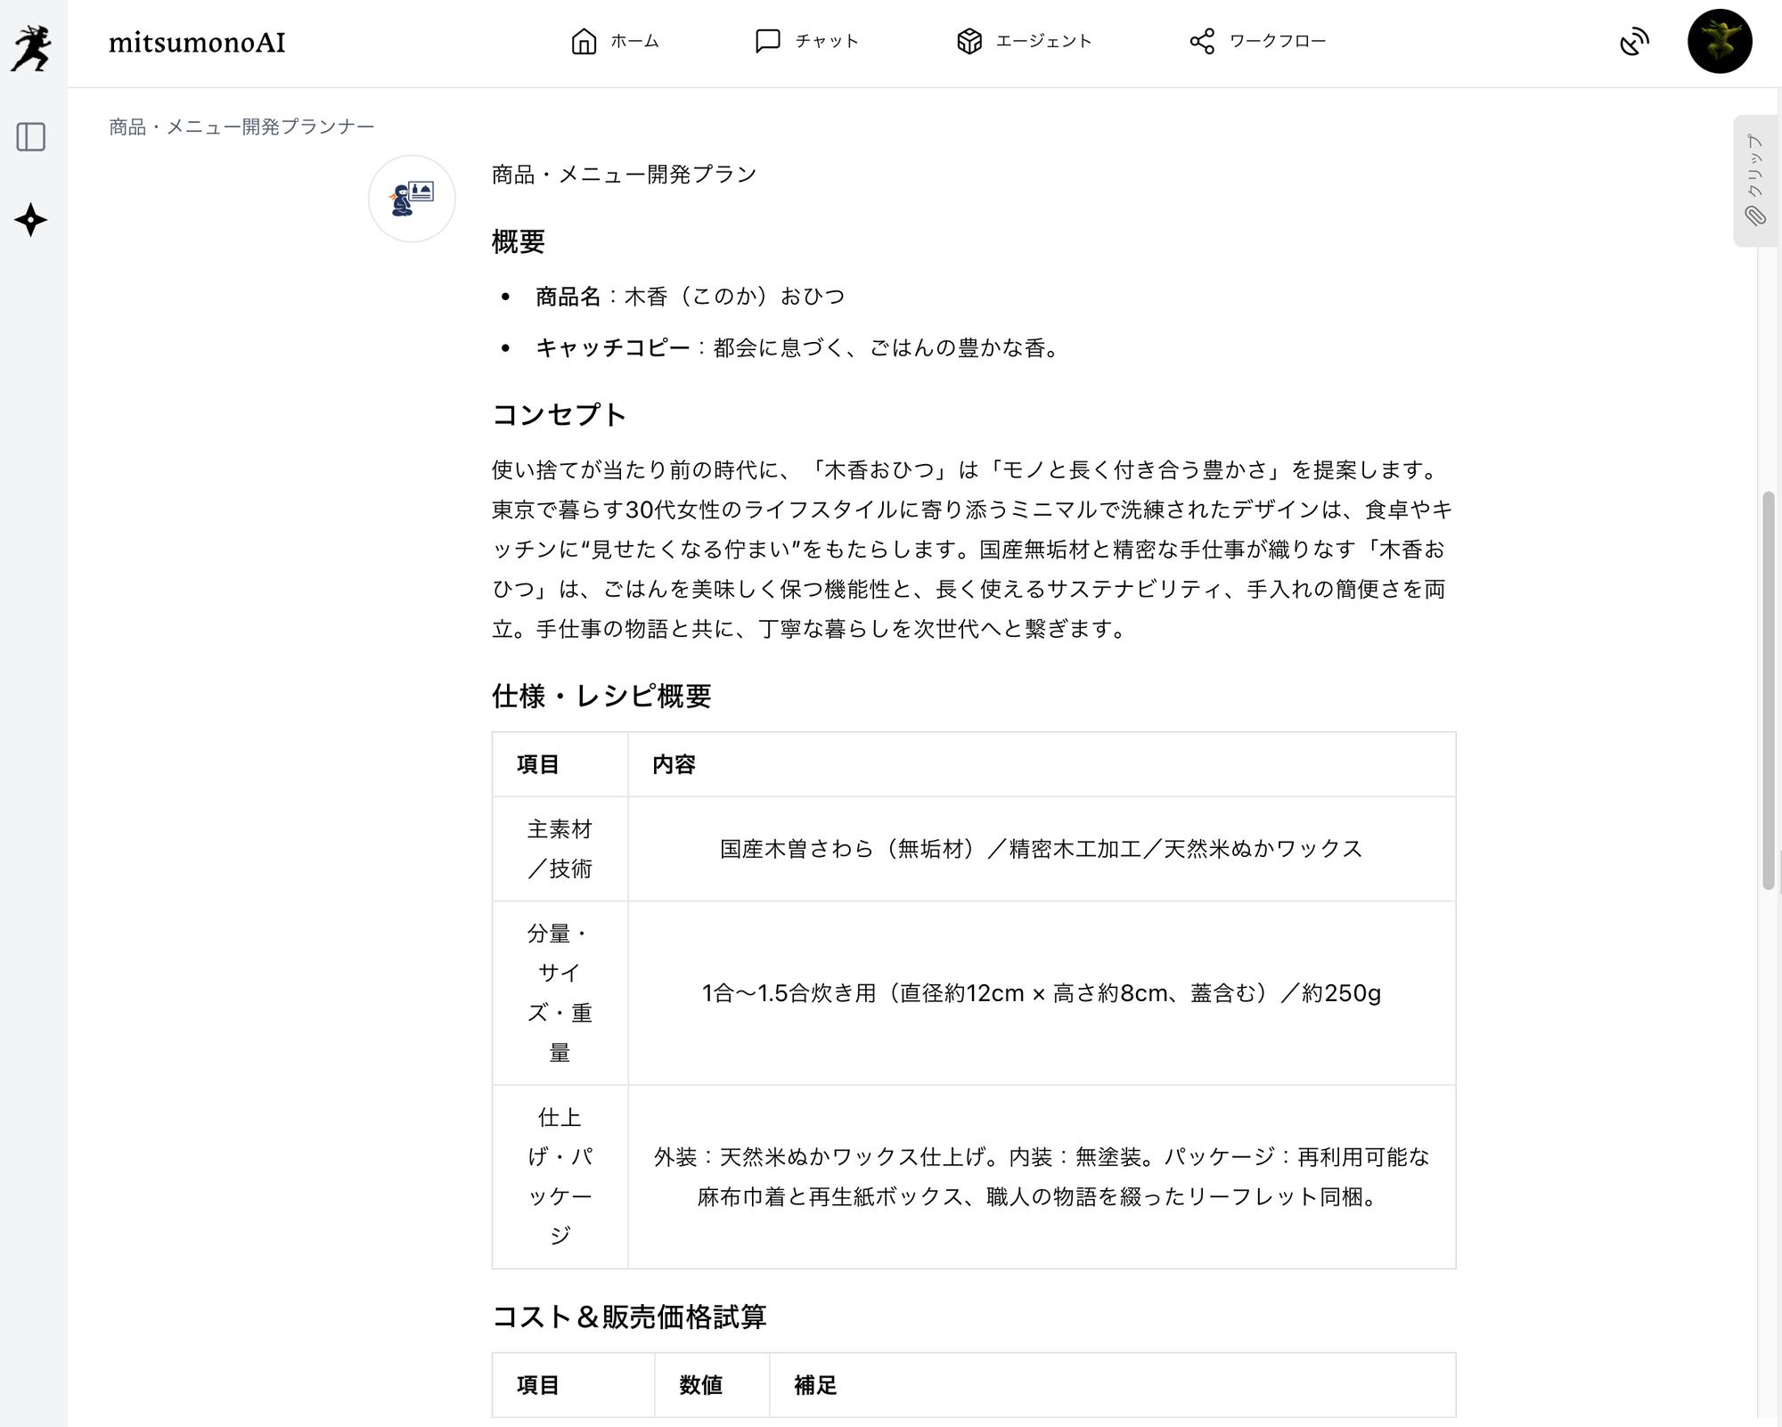1782x1427 pixels.
Task: Click the vertical scrollbar thumb
Action: click(x=1769, y=690)
